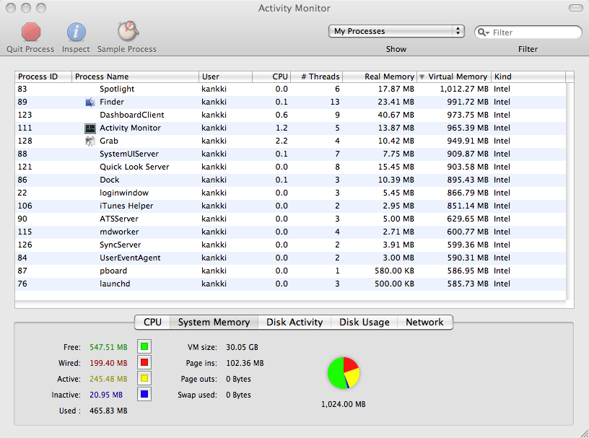
Task: Select the launchd process row
Action: pos(290,284)
